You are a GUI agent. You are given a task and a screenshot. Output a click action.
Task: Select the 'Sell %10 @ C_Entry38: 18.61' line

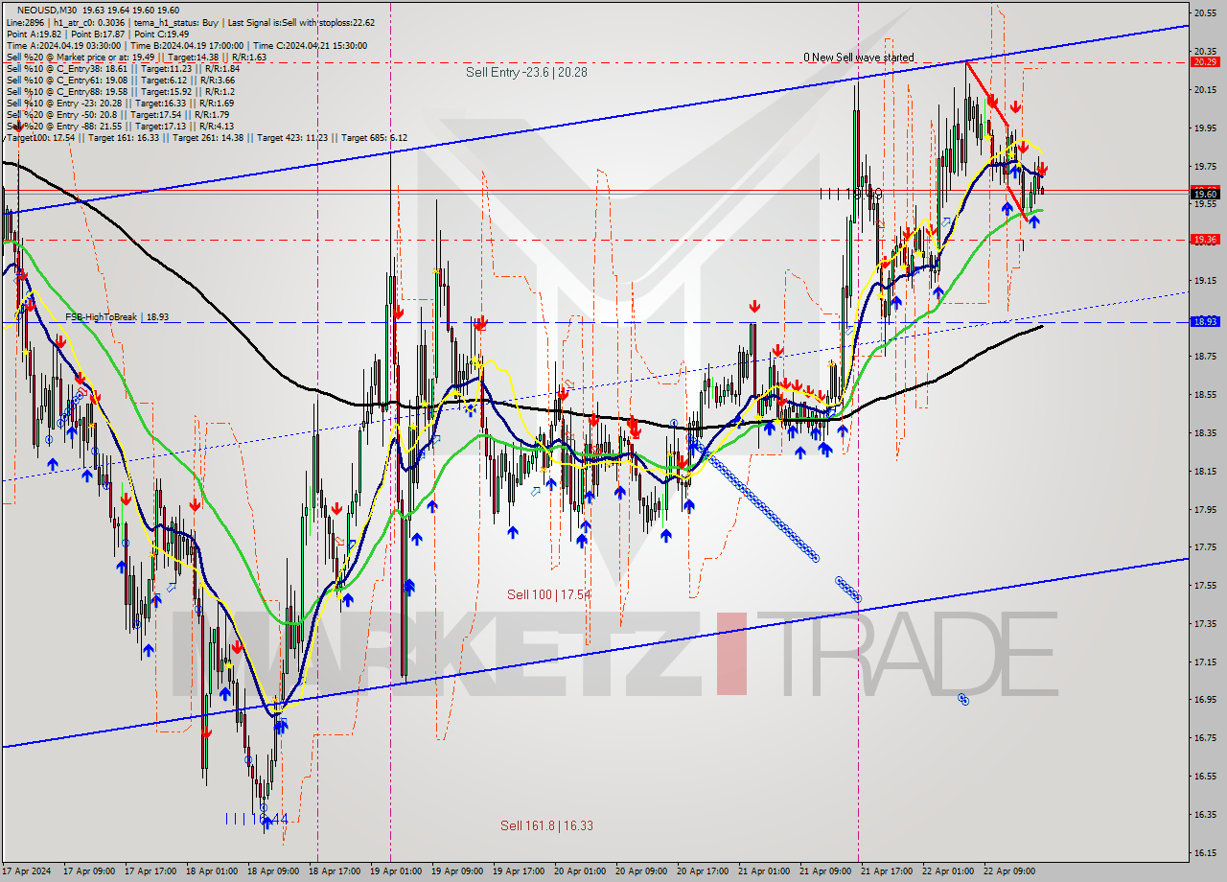[123, 68]
